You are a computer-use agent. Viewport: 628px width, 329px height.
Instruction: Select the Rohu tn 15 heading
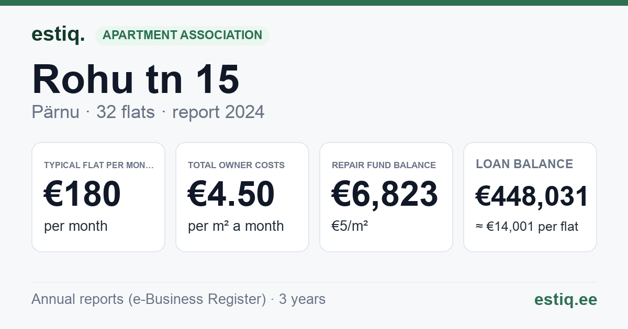(136, 79)
